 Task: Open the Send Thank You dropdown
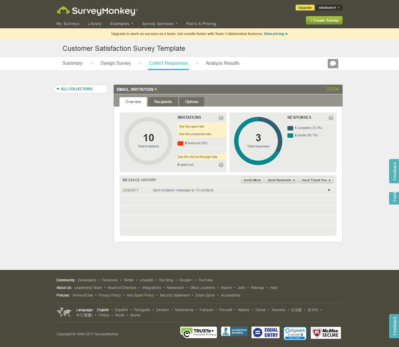pyautogui.click(x=316, y=180)
